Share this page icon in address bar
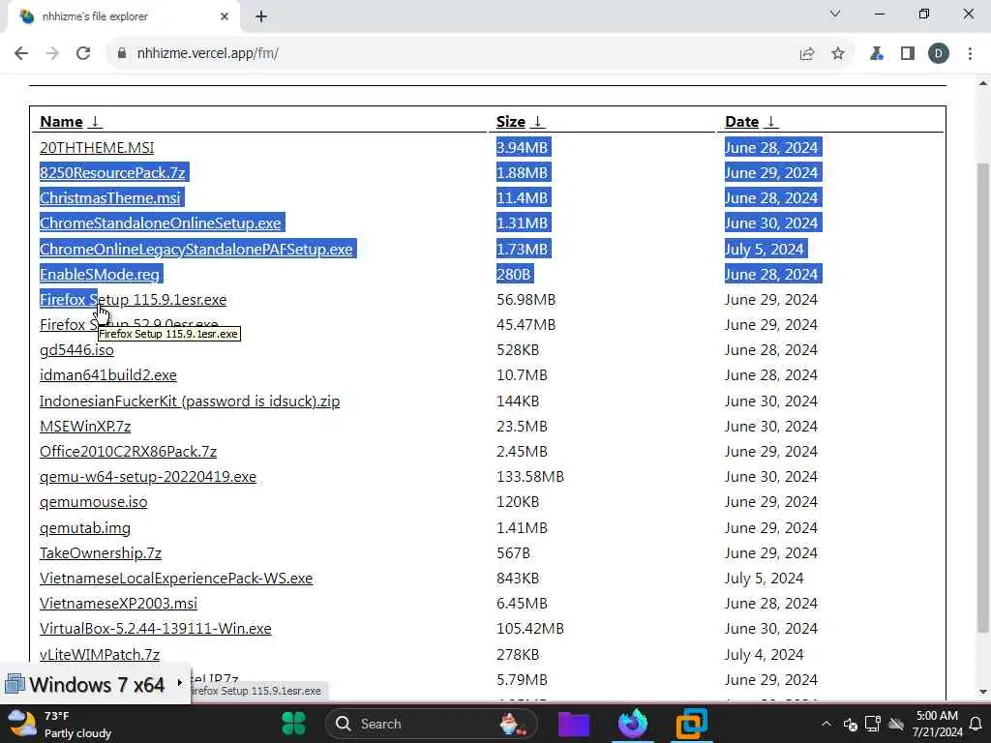This screenshot has width=991, height=743. [x=806, y=54]
